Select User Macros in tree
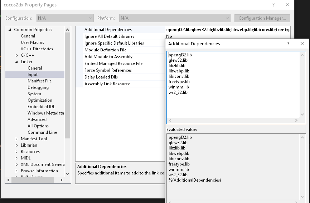This screenshot has width=310, height=203. tap(32, 42)
